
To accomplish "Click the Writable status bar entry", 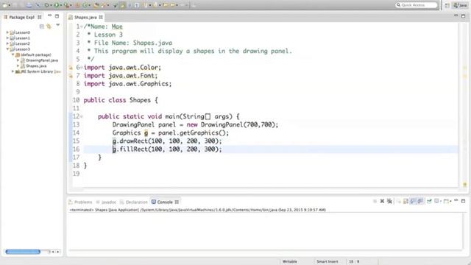I will click(289, 261).
